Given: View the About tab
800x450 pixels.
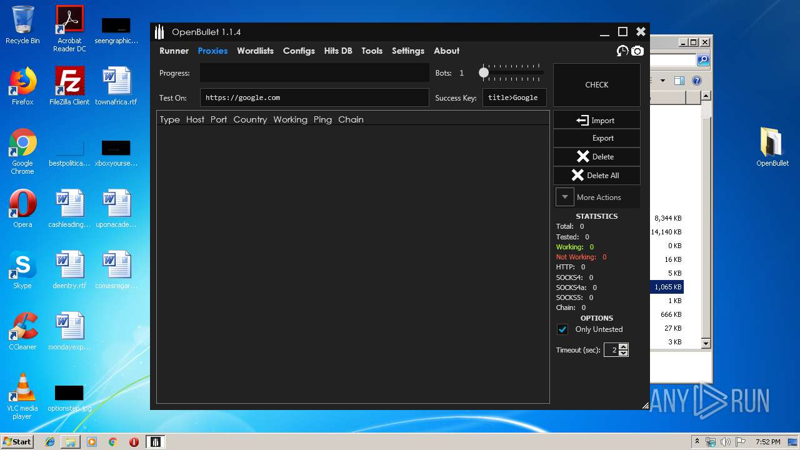Looking at the screenshot, I should (446, 51).
